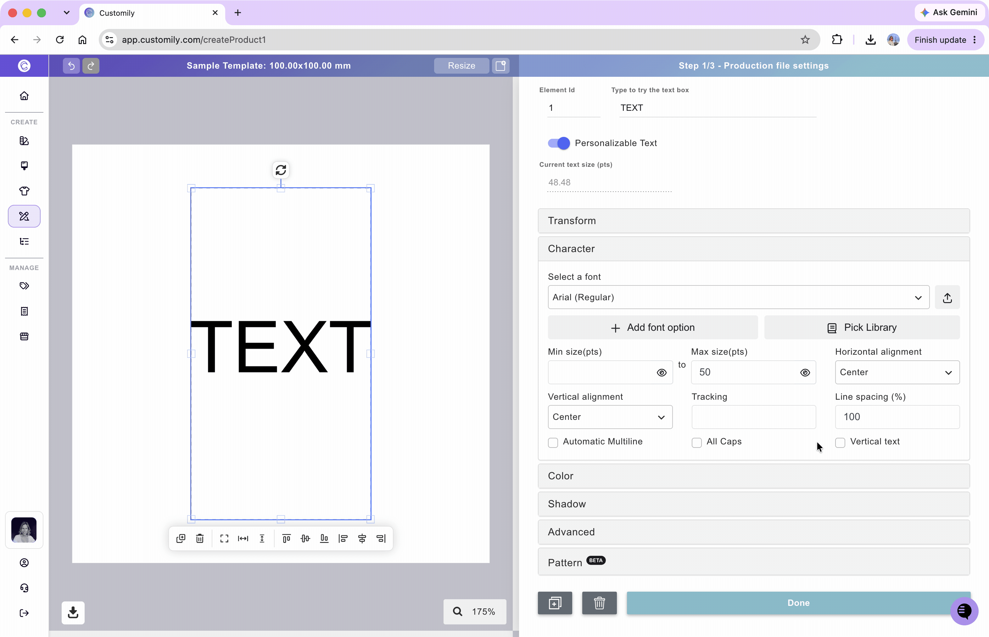
Task: Open the chat support bubble
Action: coord(964,611)
